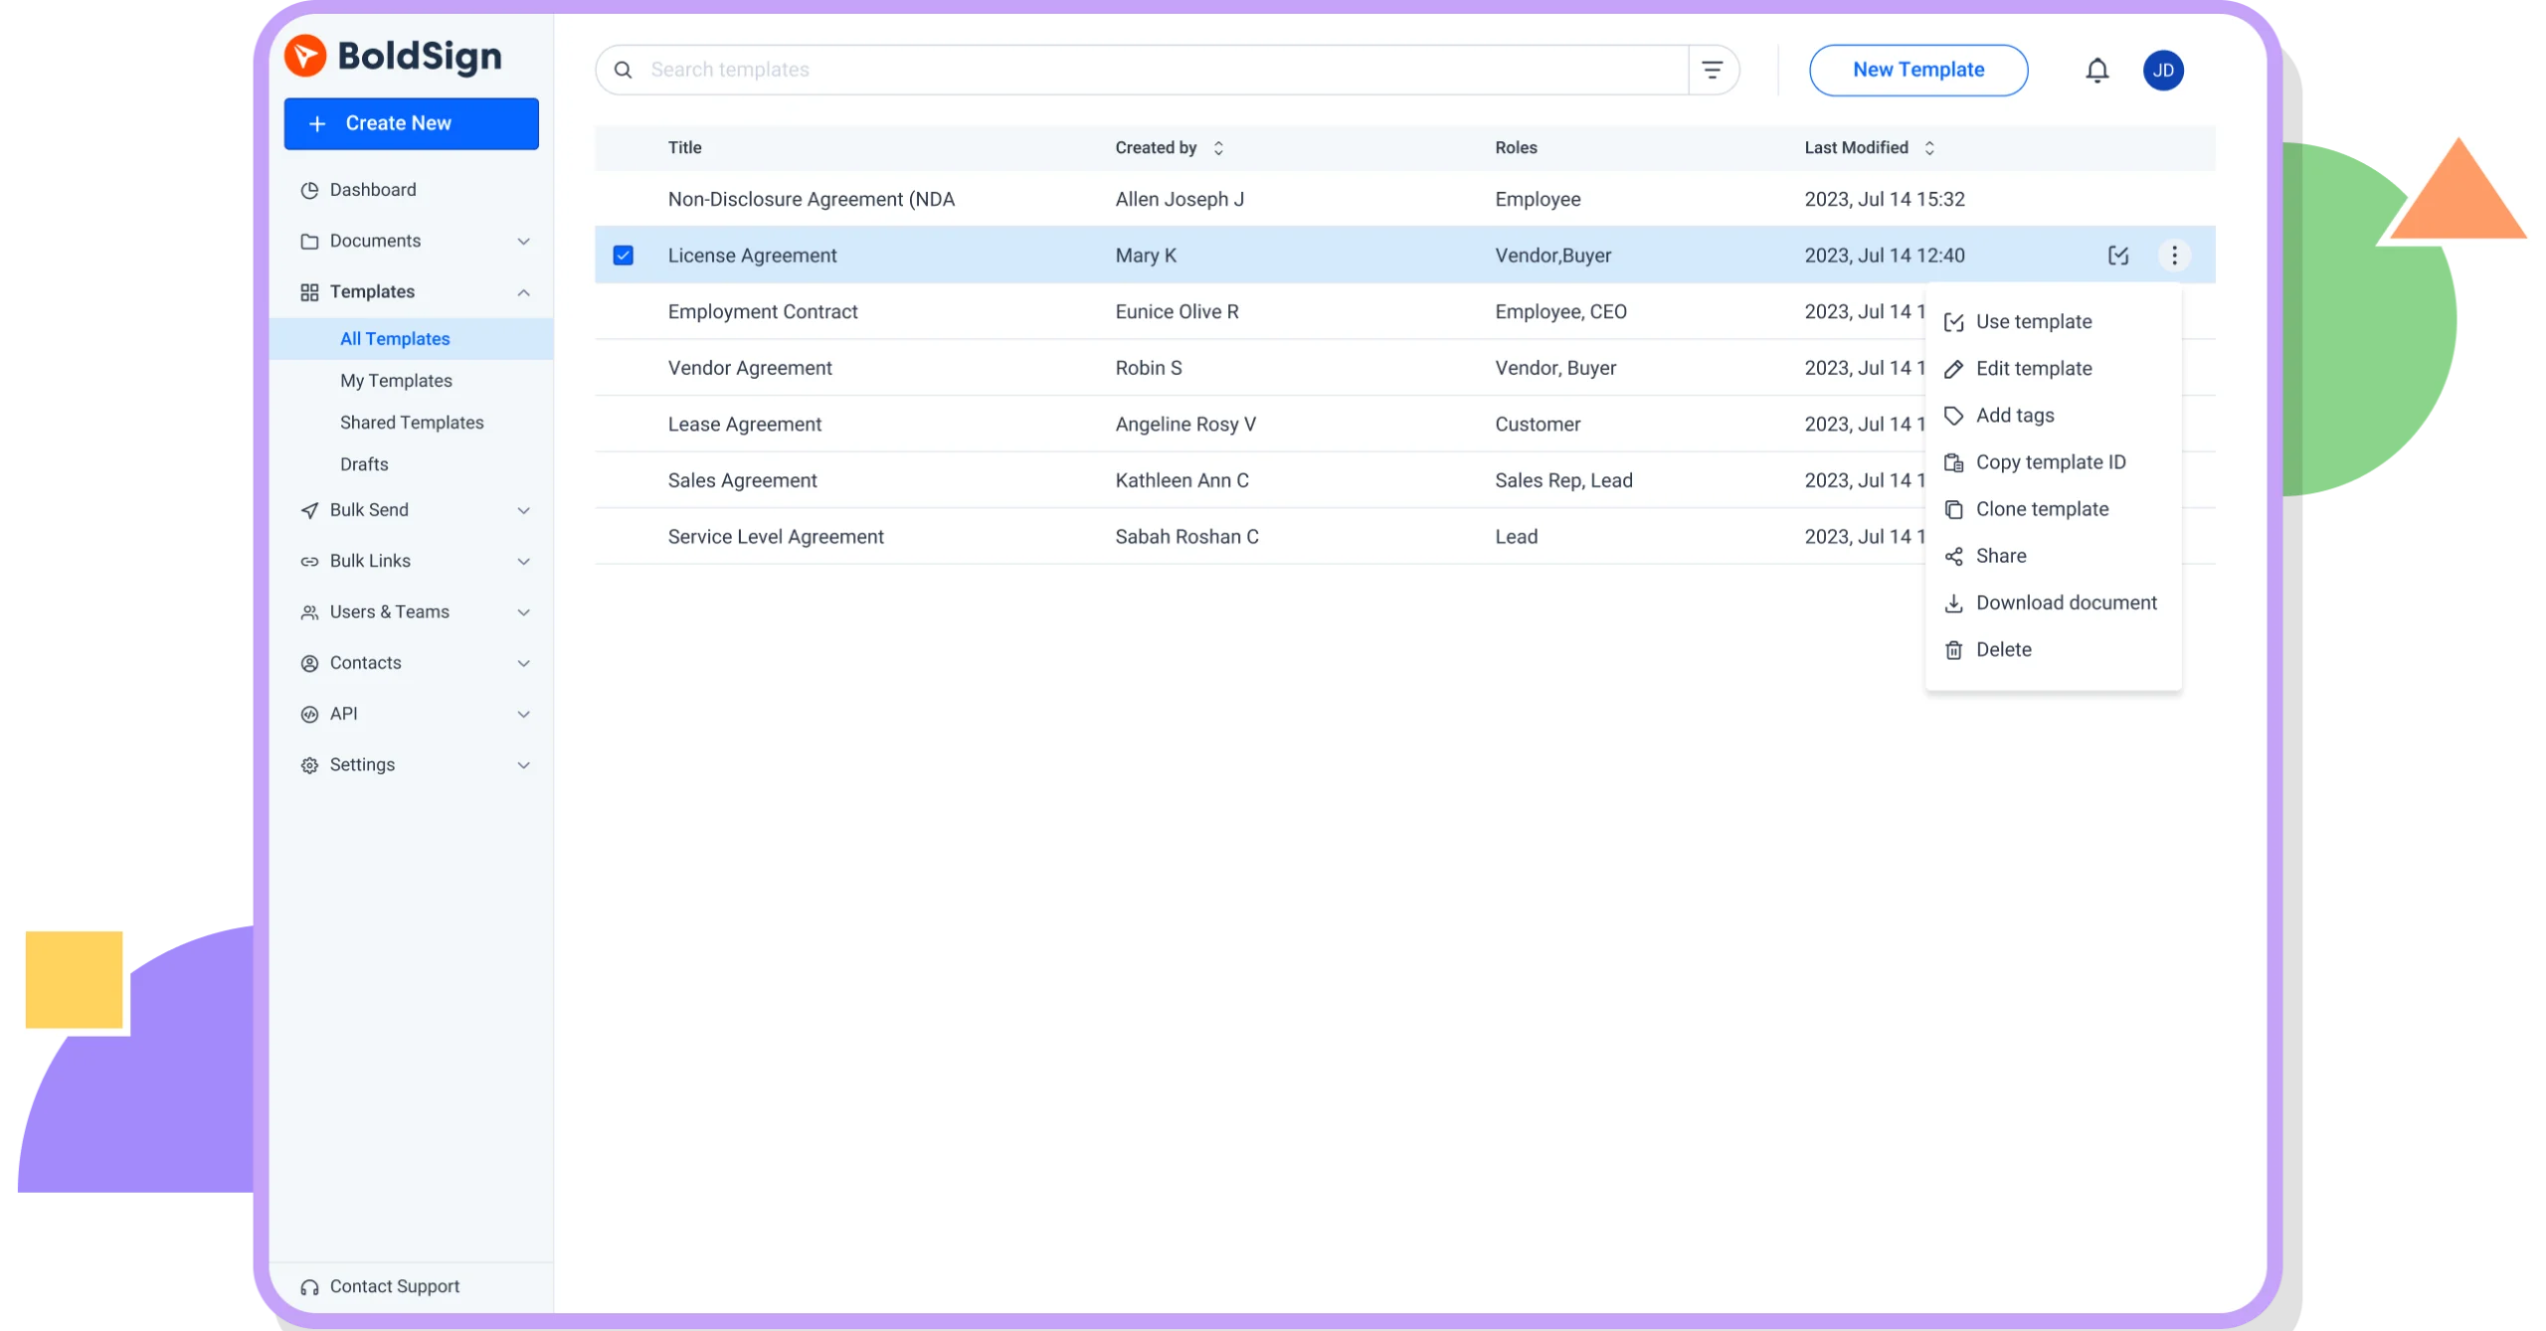Select the Use template icon on License Agreement row
Viewport: 2546px width, 1331px height.
[x=2118, y=255]
